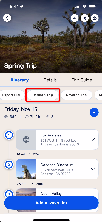The height and width of the screenshot is (222, 102).
Task: Tap the Export PDF button
Action: pos(12,95)
